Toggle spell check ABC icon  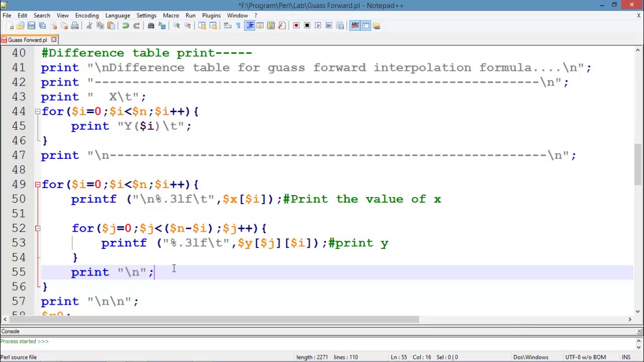coord(355,26)
